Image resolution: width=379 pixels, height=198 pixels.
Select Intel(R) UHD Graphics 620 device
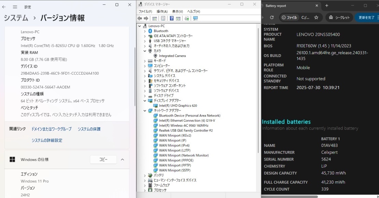[x=178, y=106]
